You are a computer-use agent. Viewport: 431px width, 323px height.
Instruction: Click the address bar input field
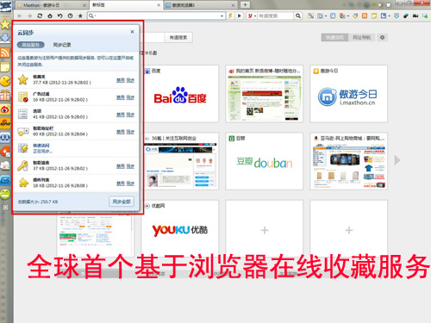[x=157, y=16]
